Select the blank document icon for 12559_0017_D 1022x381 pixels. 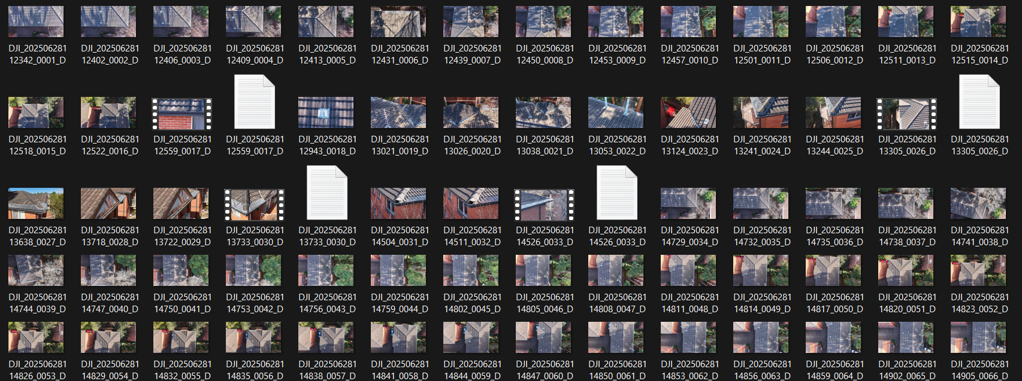point(255,102)
